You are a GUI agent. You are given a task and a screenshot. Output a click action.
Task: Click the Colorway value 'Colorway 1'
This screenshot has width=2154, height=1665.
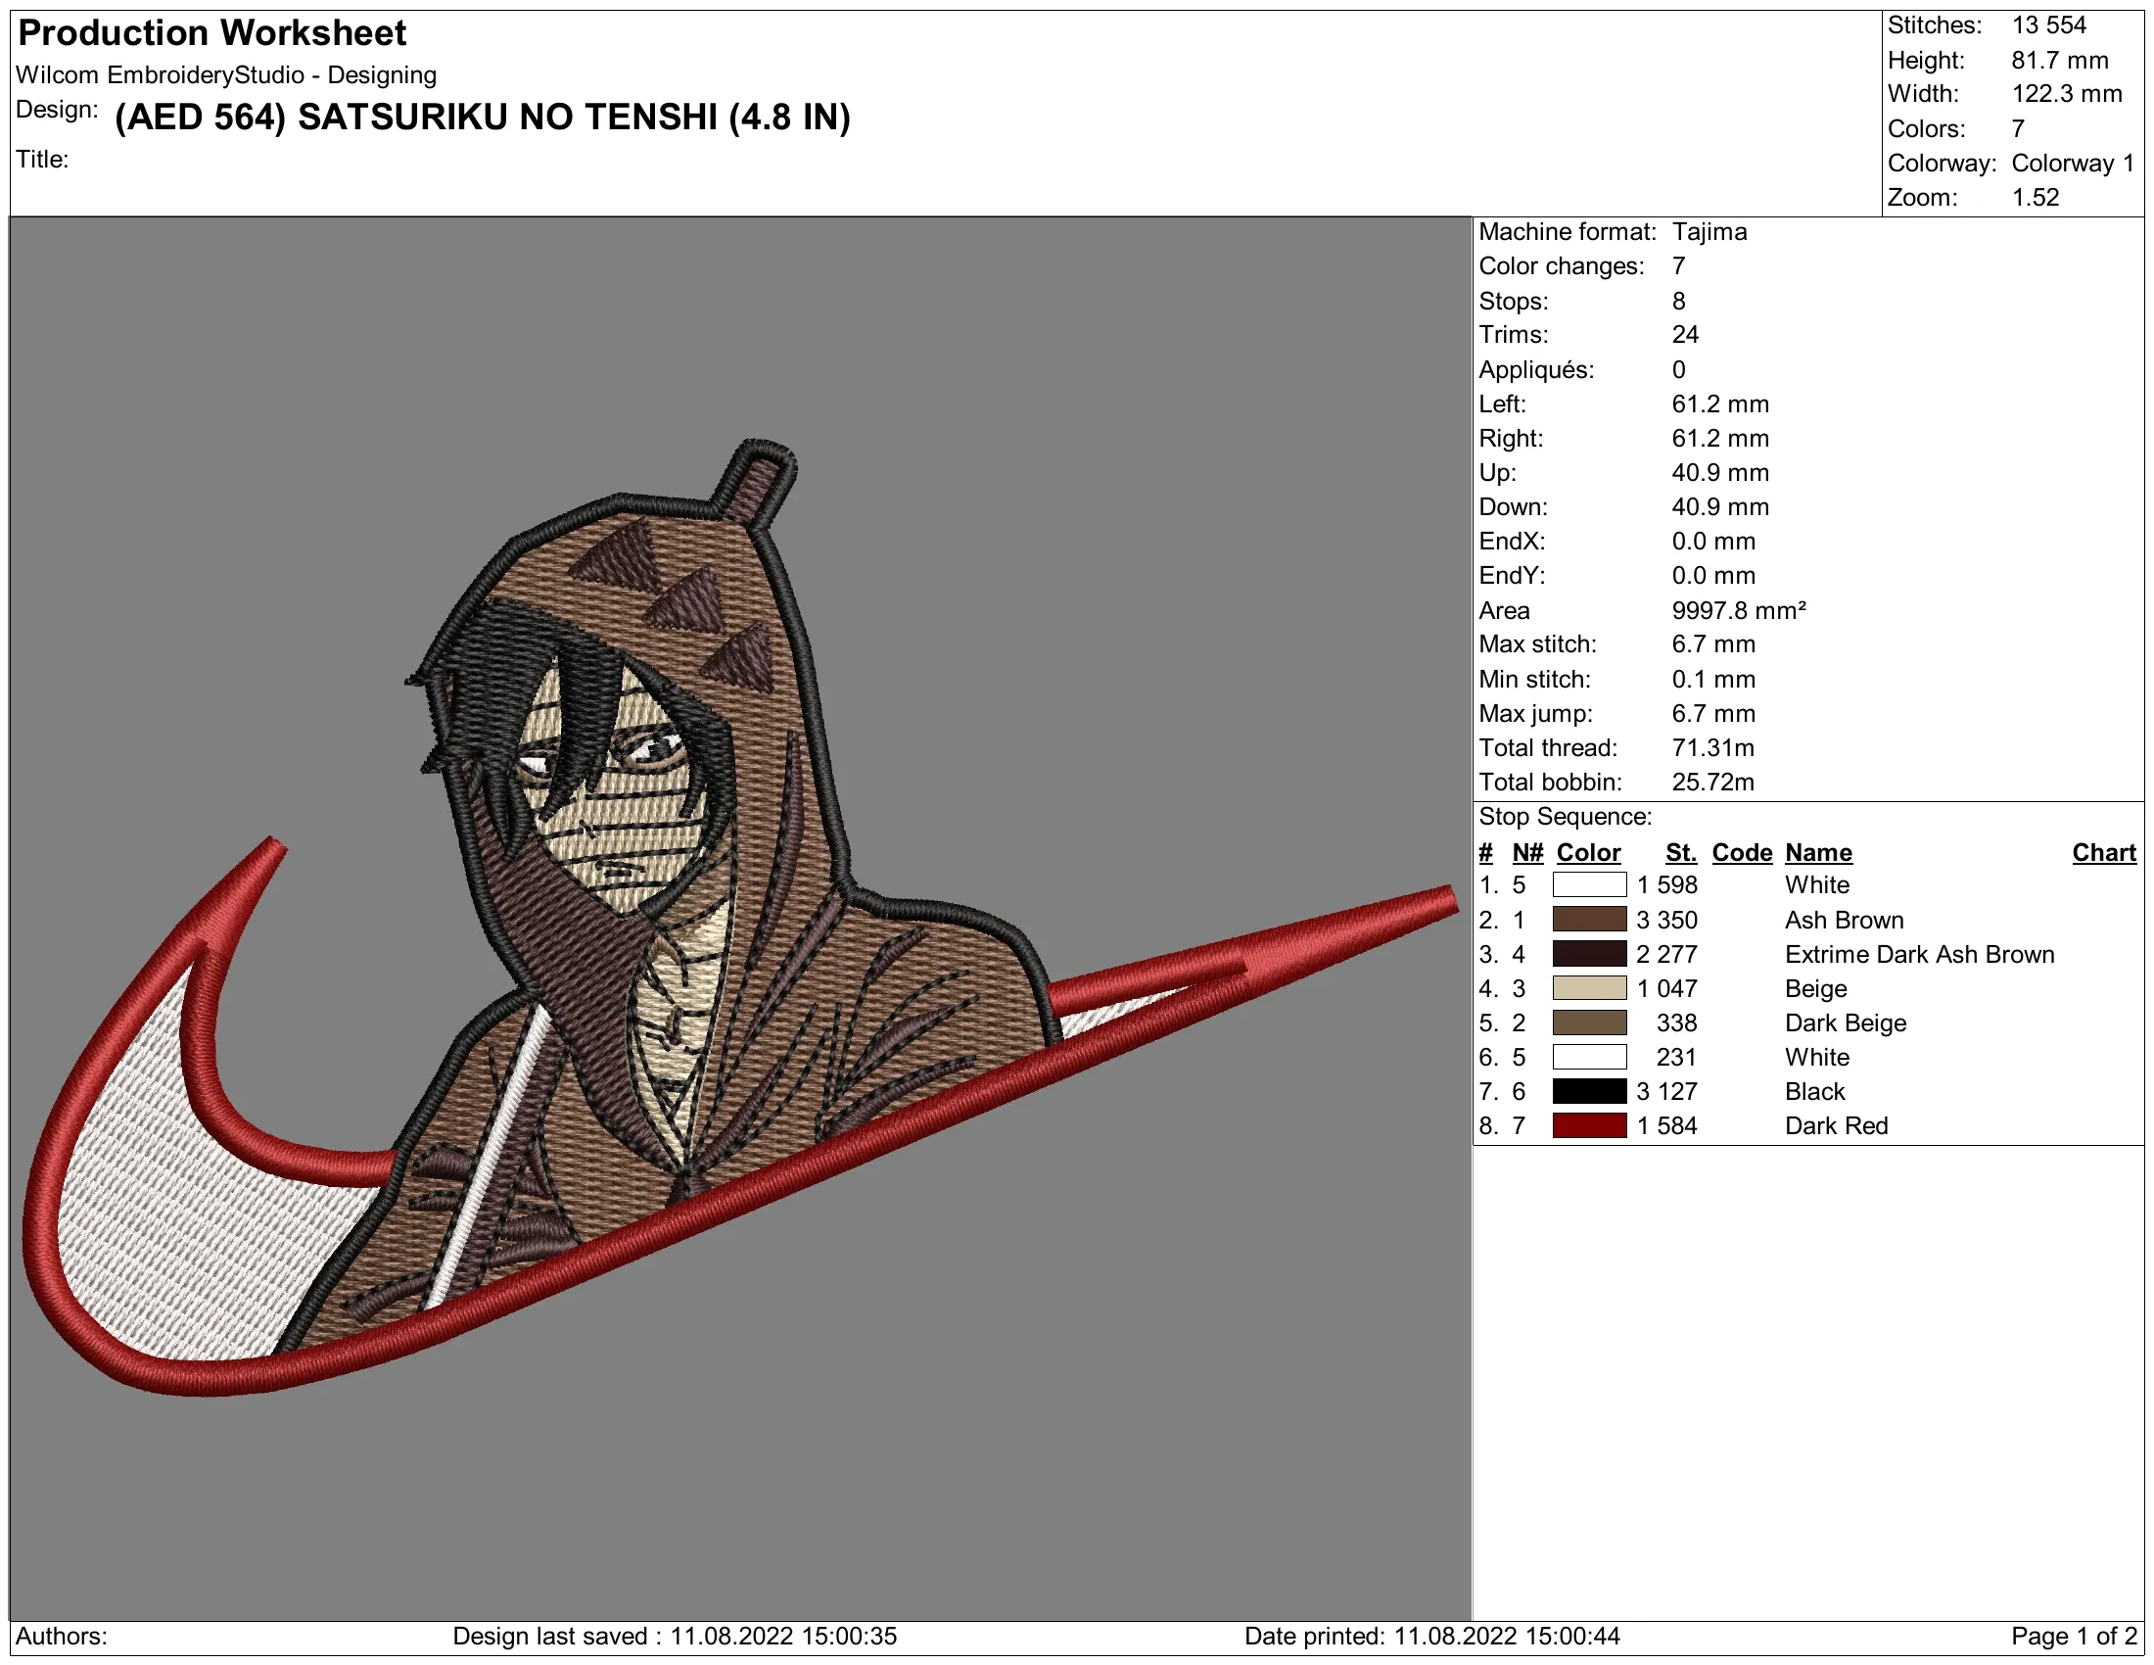click(2073, 163)
